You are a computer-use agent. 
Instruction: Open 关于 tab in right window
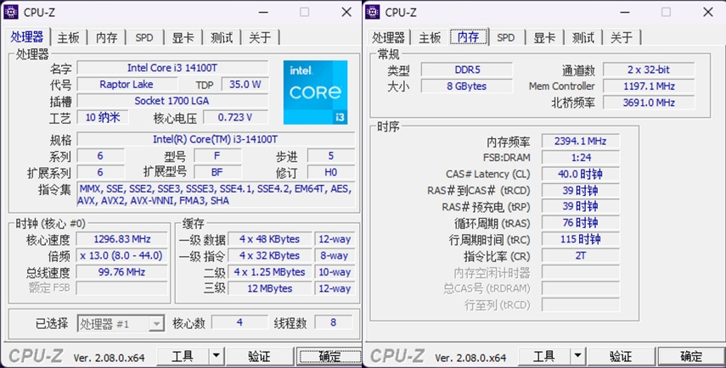coord(622,37)
